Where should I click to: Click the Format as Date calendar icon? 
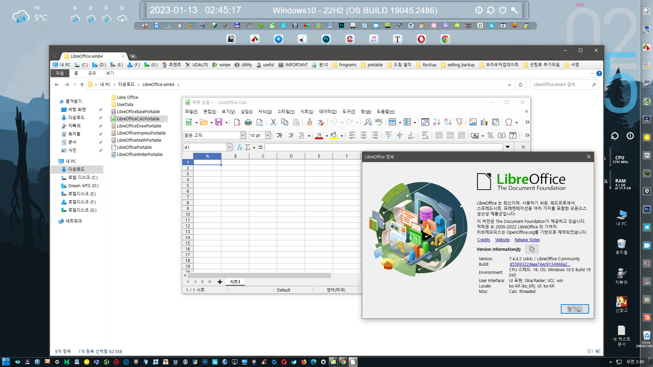[513, 136]
